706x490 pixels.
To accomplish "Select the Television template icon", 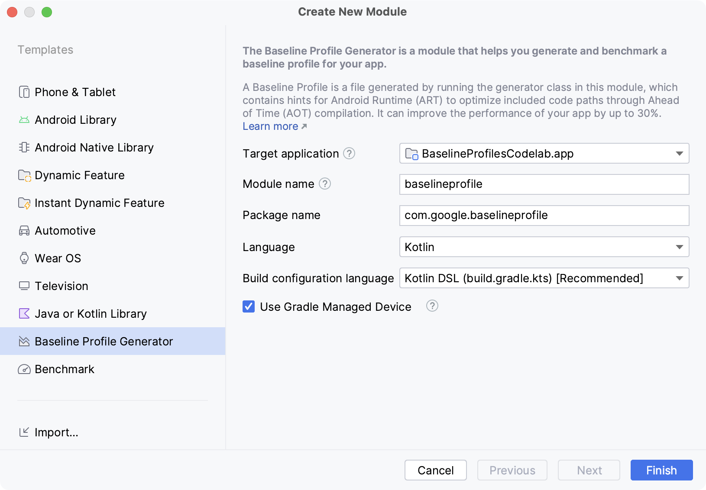I will pos(24,286).
